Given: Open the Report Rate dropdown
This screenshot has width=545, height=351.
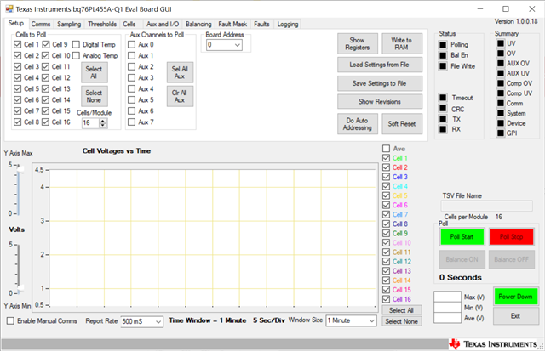Looking at the screenshot, I should click(x=158, y=321).
